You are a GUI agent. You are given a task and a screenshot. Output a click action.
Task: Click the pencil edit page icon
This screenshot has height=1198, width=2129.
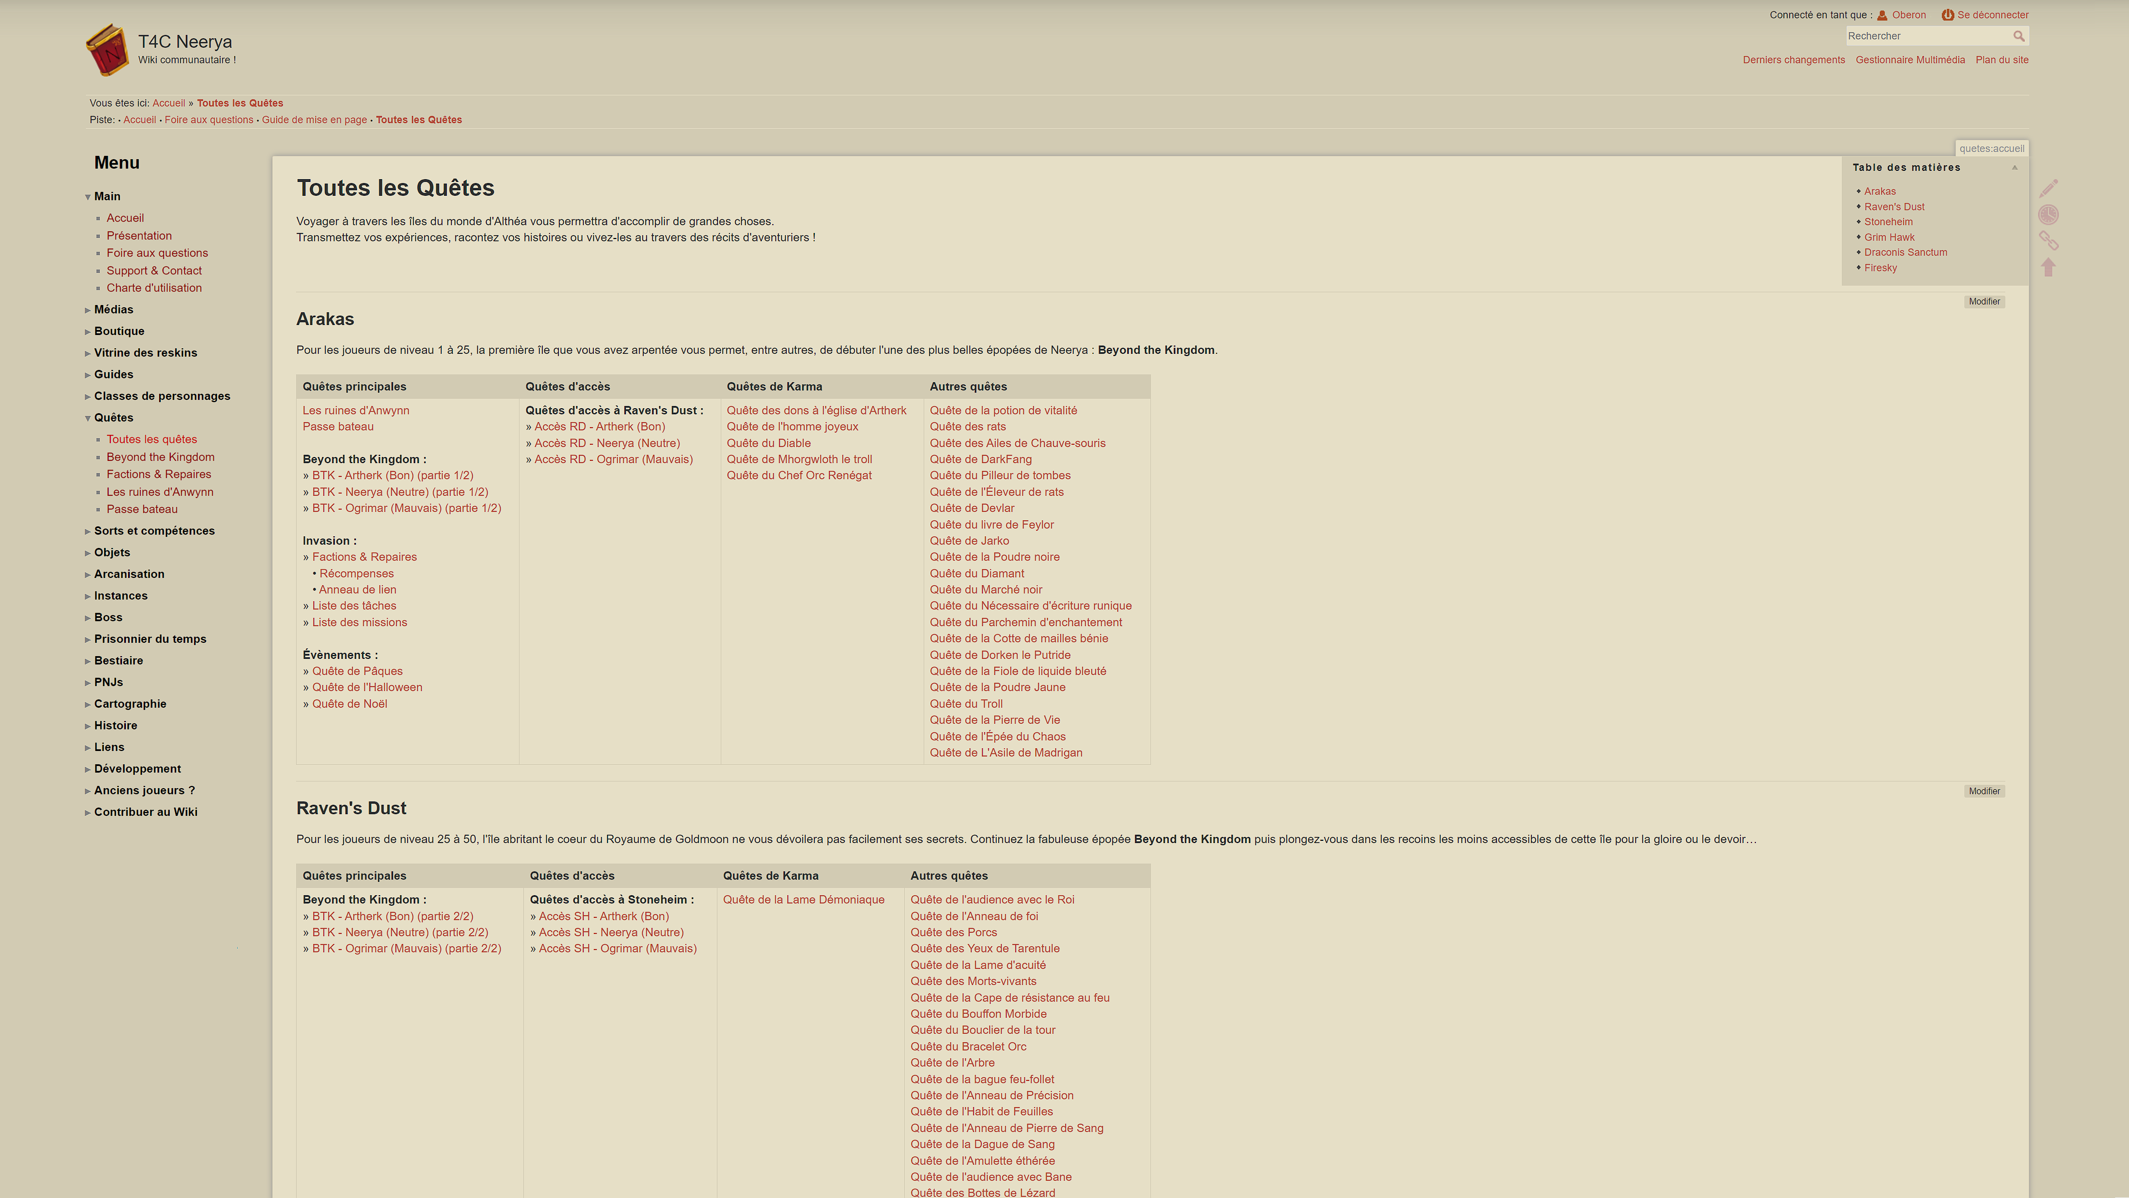coord(2048,189)
